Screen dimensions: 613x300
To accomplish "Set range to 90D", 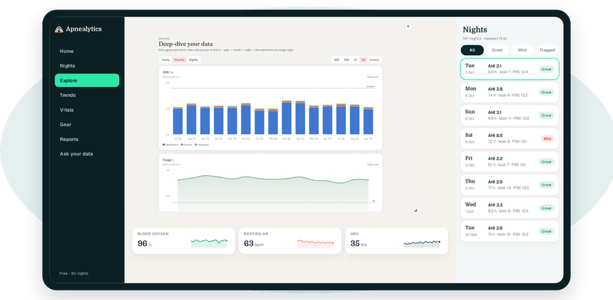I will [347, 60].
